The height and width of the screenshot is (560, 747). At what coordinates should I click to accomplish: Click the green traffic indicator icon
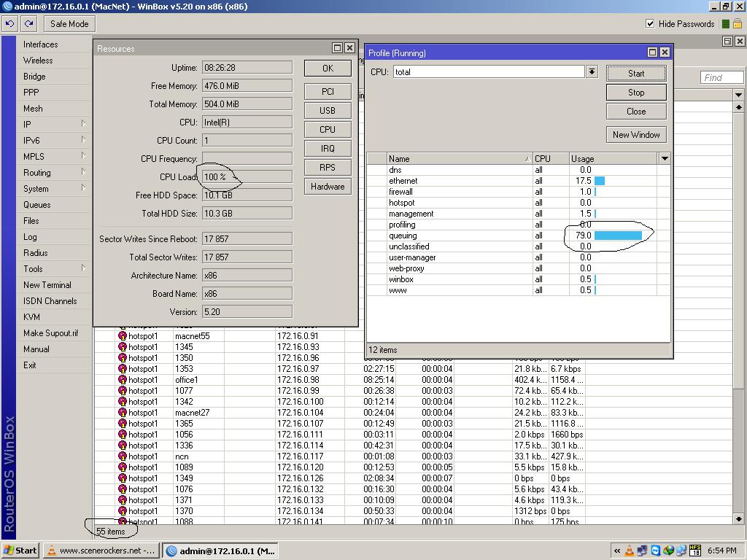(x=726, y=24)
